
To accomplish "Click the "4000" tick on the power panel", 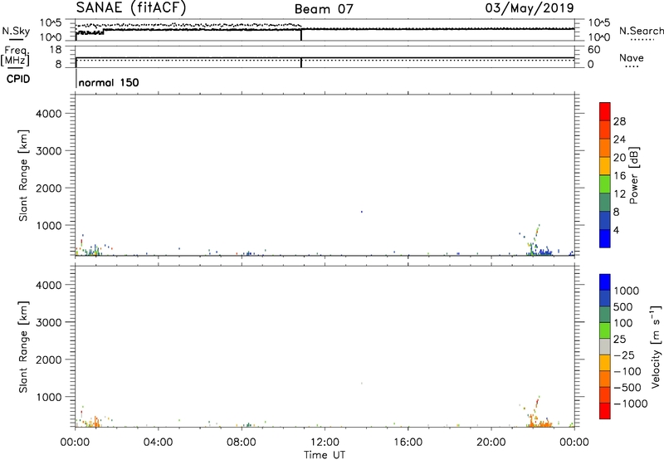I will [49, 114].
